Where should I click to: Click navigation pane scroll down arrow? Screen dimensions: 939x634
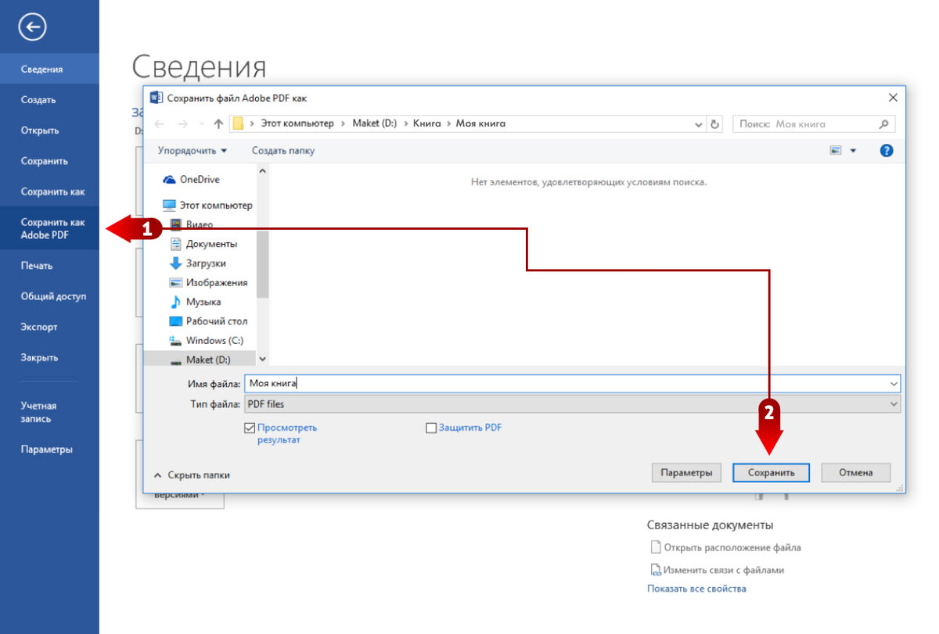[262, 359]
